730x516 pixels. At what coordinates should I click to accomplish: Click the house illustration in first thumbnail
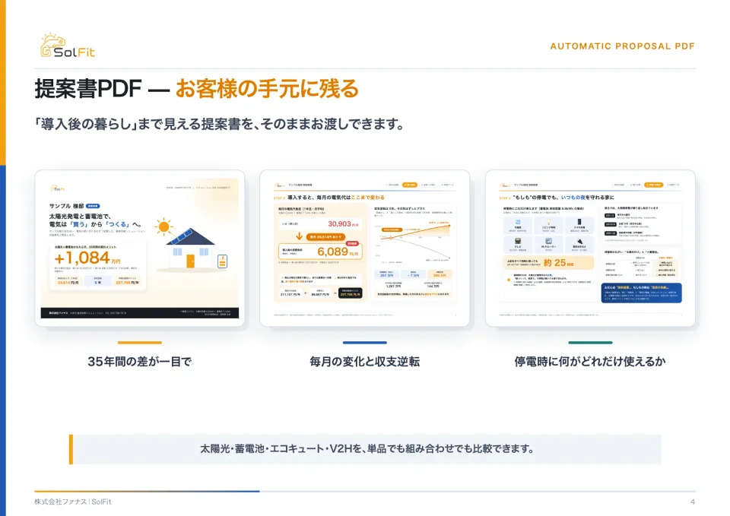point(190,249)
